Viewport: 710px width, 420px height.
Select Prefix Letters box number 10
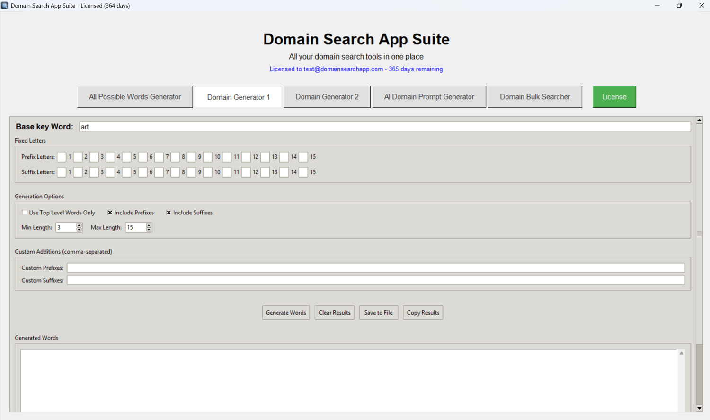tap(208, 157)
